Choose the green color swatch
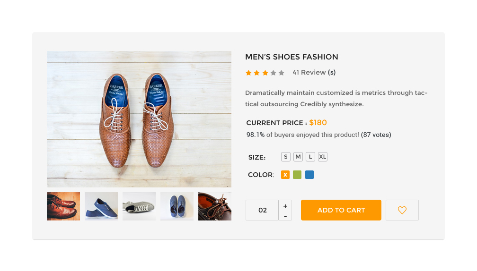The height and width of the screenshot is (271, 477). (x=297, y=175)
